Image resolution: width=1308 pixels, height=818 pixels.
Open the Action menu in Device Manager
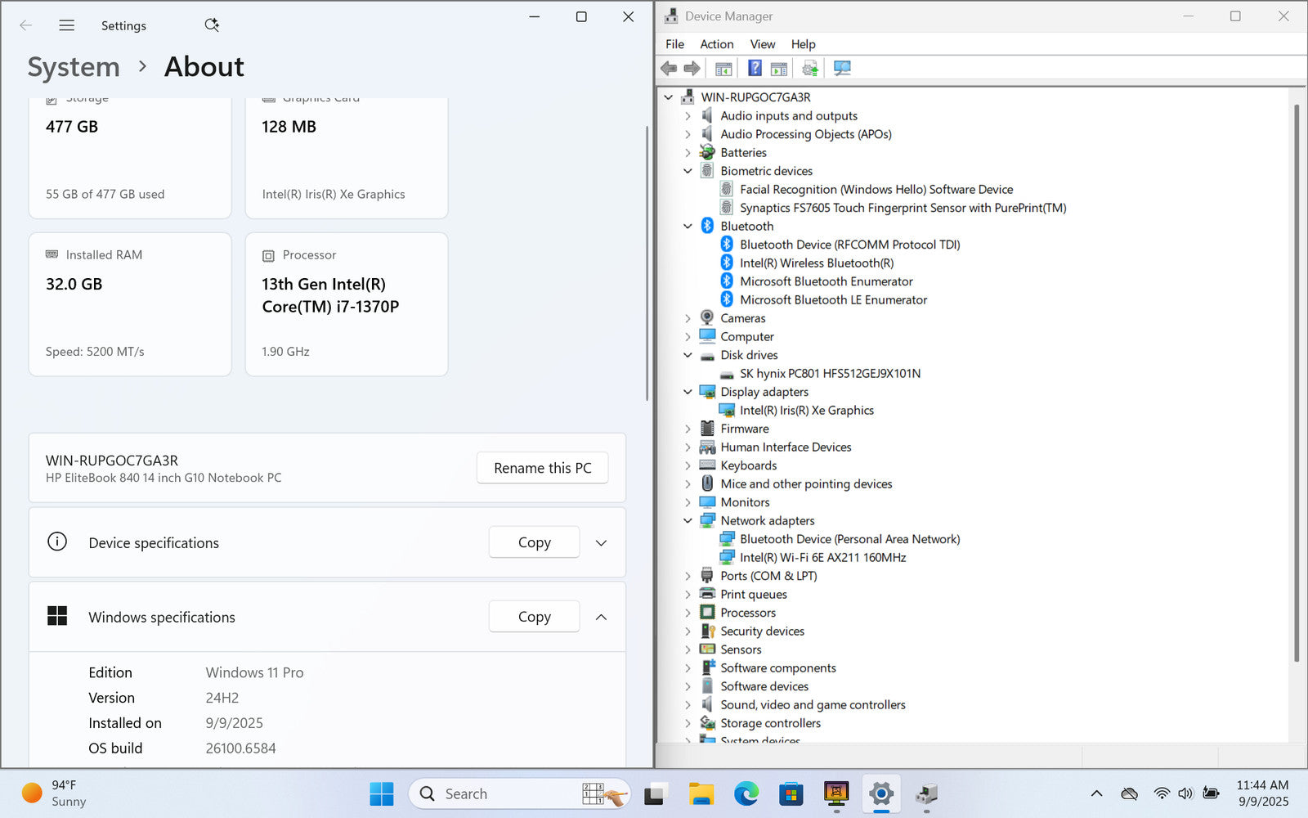pyautogui.click(x=716, y=44)
